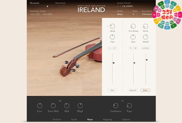
Task: Turn the Pre Delay knob
Action: [x=133, y=26]
